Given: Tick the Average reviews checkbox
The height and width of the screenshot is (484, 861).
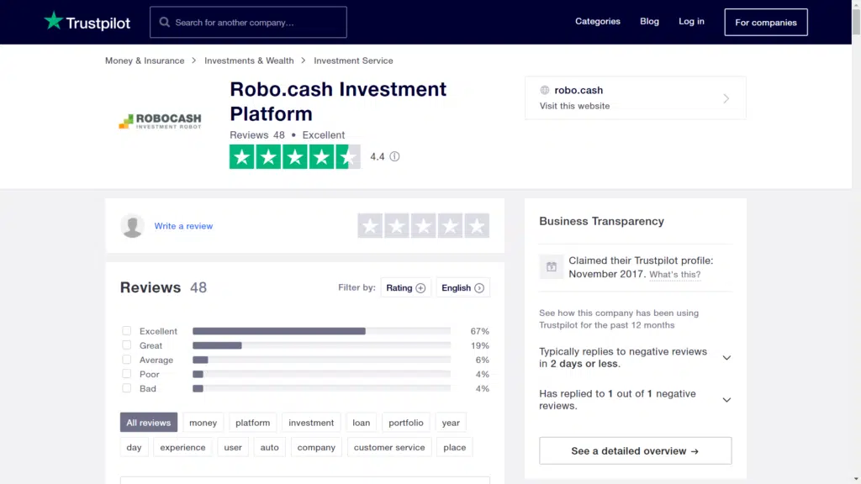Looking at the screenshot, I should tap(127, 360).
